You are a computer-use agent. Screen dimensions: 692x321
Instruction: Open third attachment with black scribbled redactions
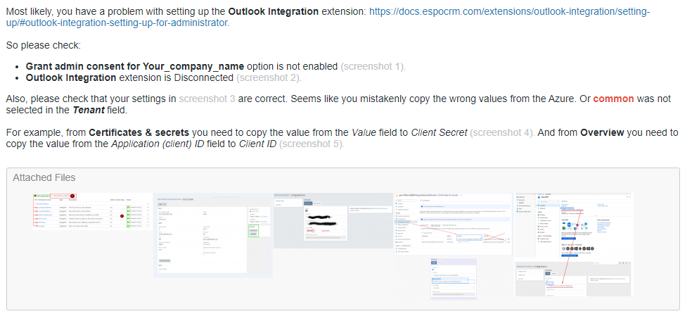pos(333,219)
